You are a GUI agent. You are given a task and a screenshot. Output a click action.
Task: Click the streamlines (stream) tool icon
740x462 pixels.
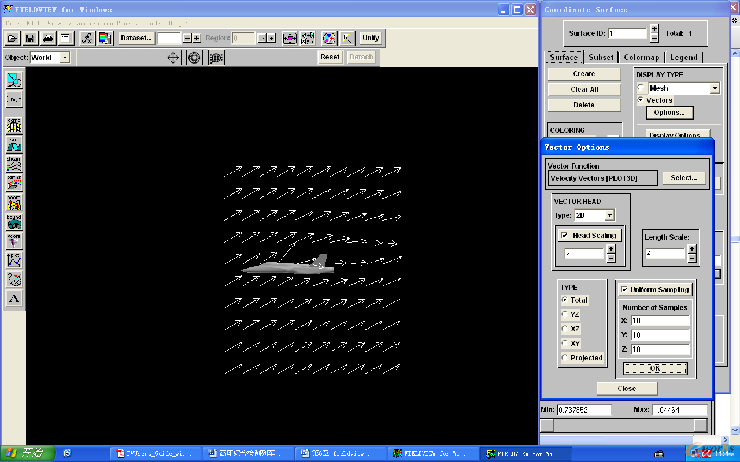(14, 163)
